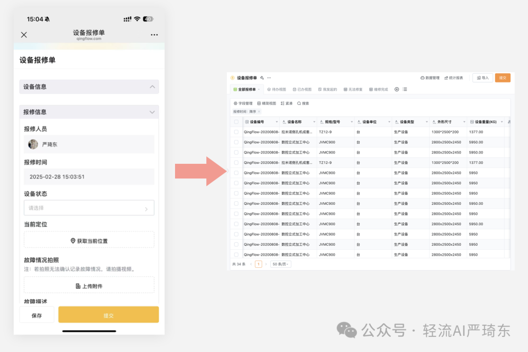This screenshot has height=352, width=528.
Task: Click the 报修时间 2025-02-28 15:03:51 field
Action: (89, 176)
